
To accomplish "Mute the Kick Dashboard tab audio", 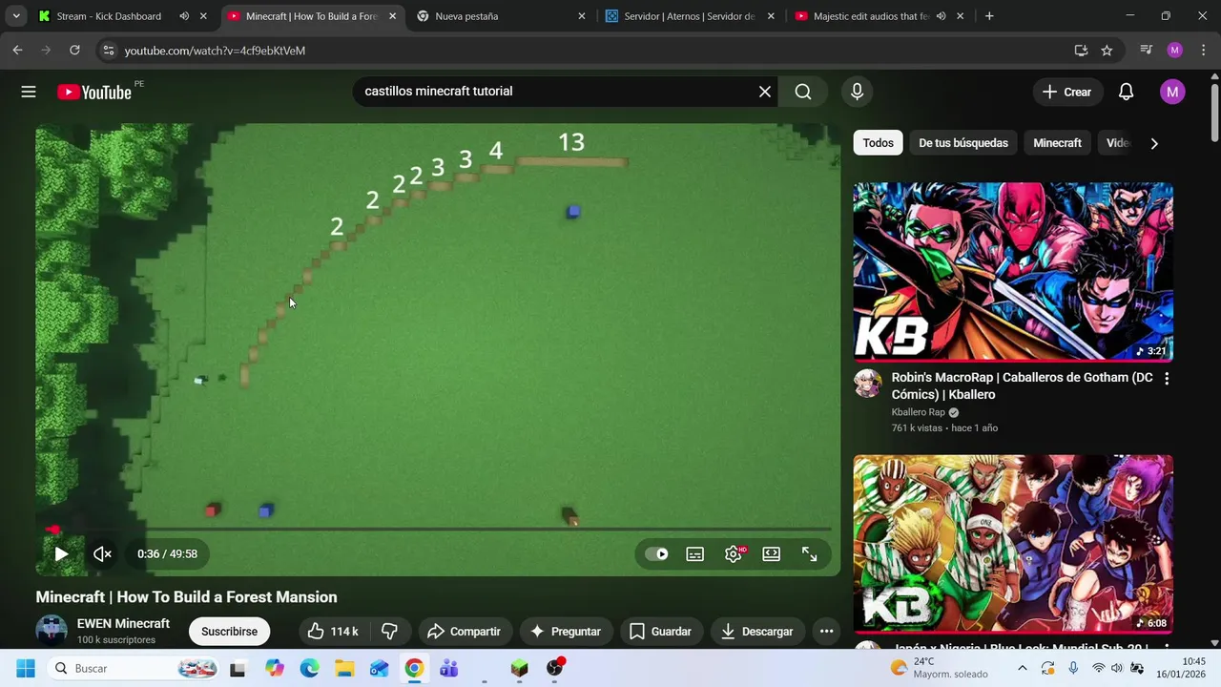I will point(184,16).
